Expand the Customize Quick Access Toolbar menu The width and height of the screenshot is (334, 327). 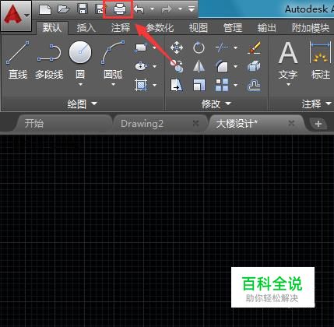192,9
